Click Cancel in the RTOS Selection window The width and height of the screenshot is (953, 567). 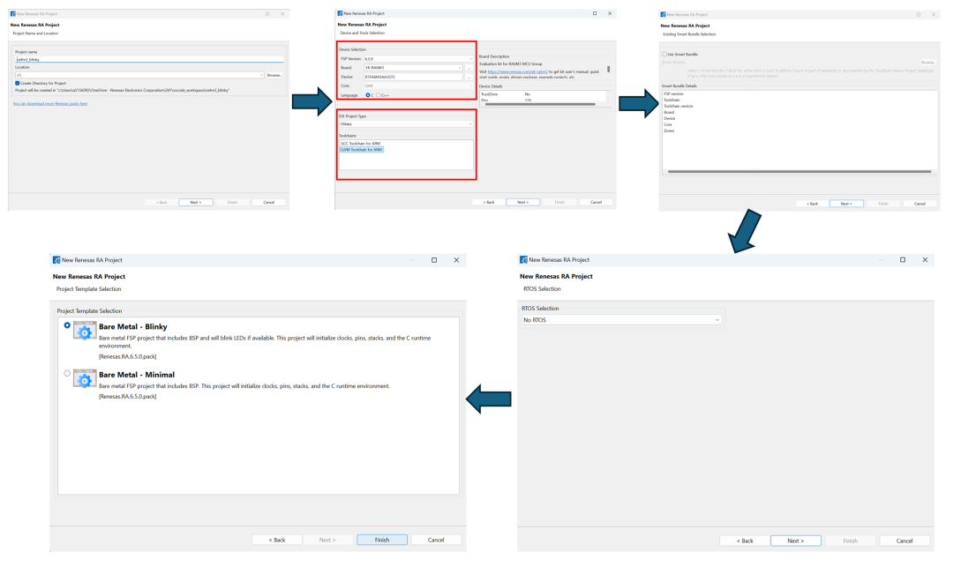[x=904, y=541]
